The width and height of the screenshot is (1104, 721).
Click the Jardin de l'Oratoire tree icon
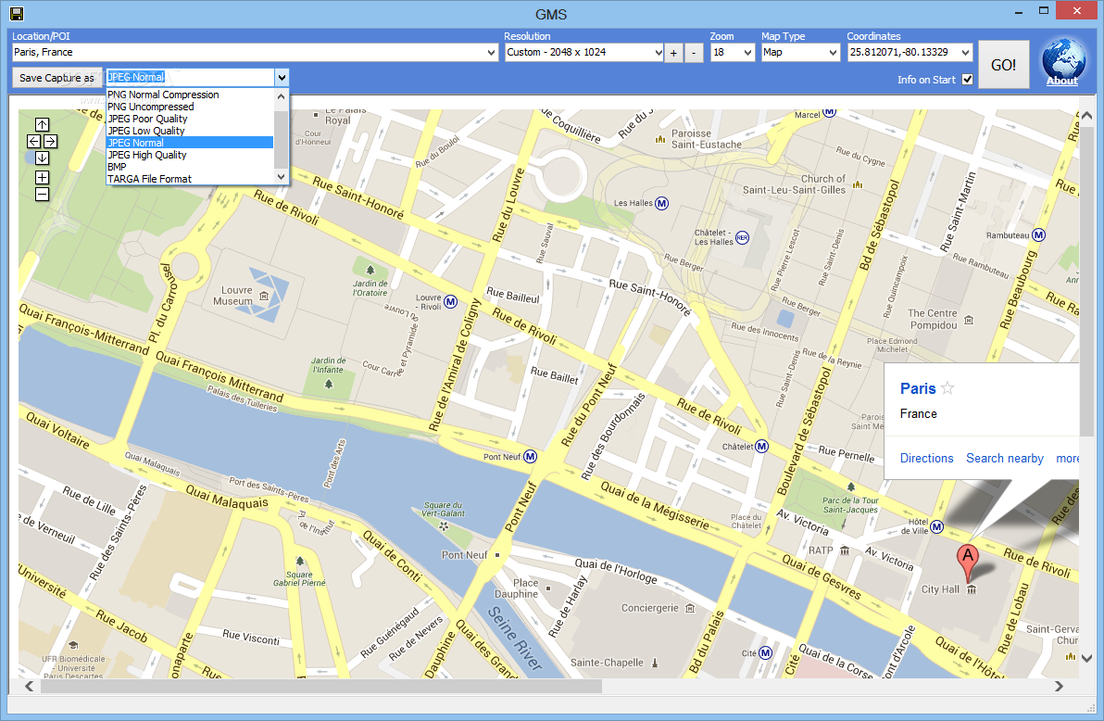point(370,270)
